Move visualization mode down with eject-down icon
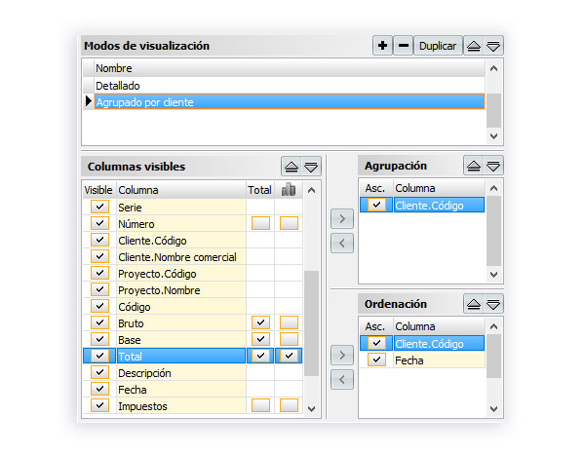 tap(493, 46)
